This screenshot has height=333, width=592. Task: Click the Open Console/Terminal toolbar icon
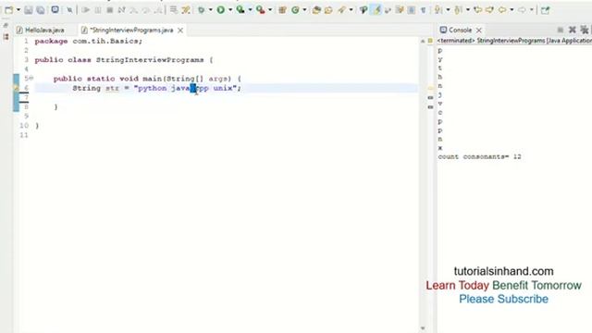(55, 10)
